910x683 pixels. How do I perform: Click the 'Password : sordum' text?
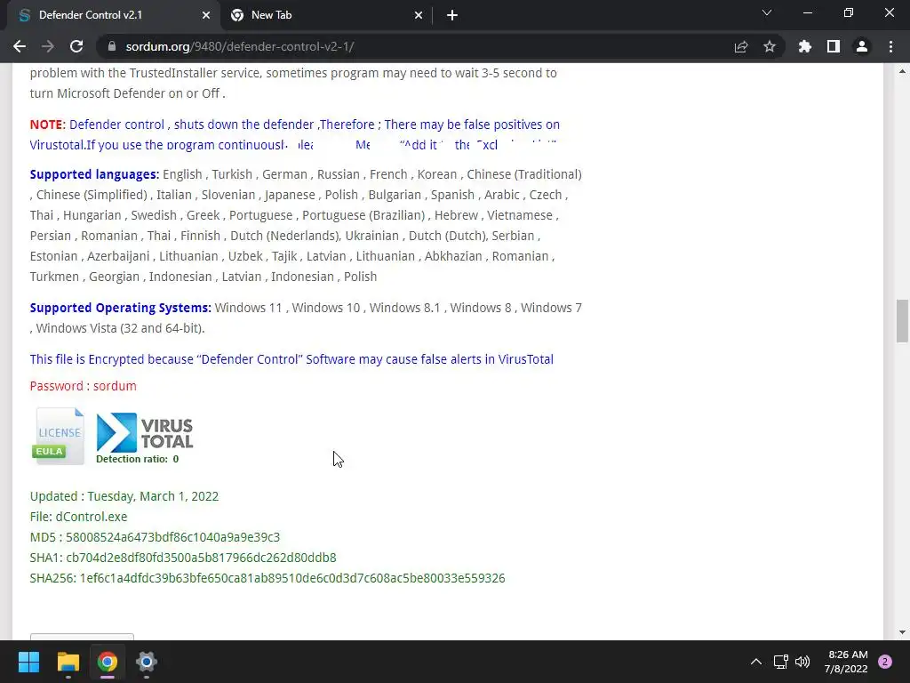(83, 386)
